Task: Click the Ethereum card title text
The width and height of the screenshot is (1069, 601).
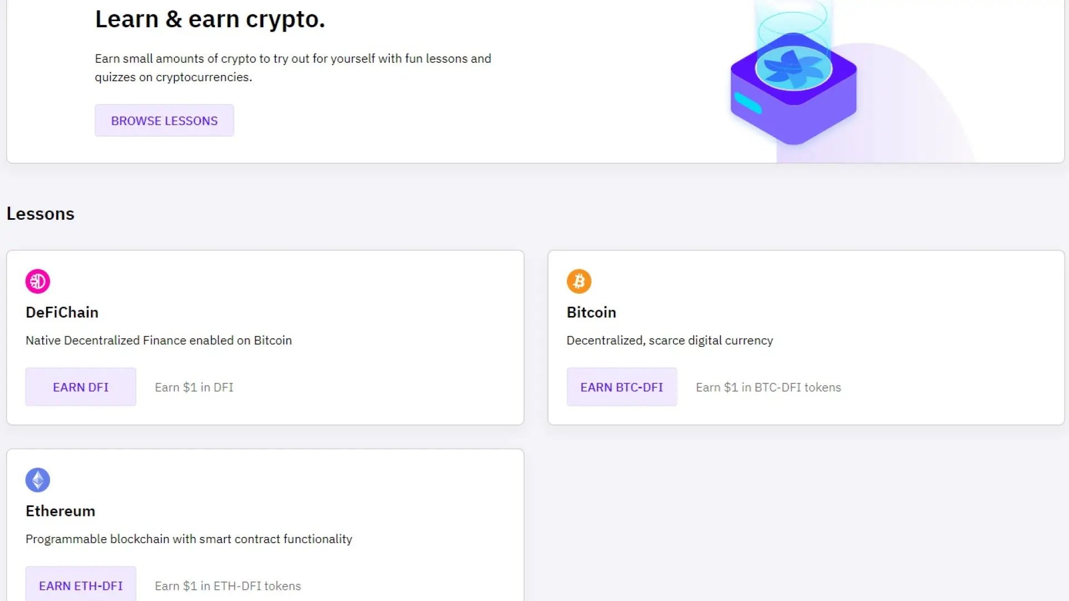Action: pos(60,511)
